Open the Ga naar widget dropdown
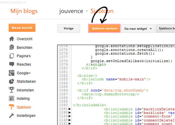Image resolution: width=175 pixels, height=125 pixels. [138, 29]
